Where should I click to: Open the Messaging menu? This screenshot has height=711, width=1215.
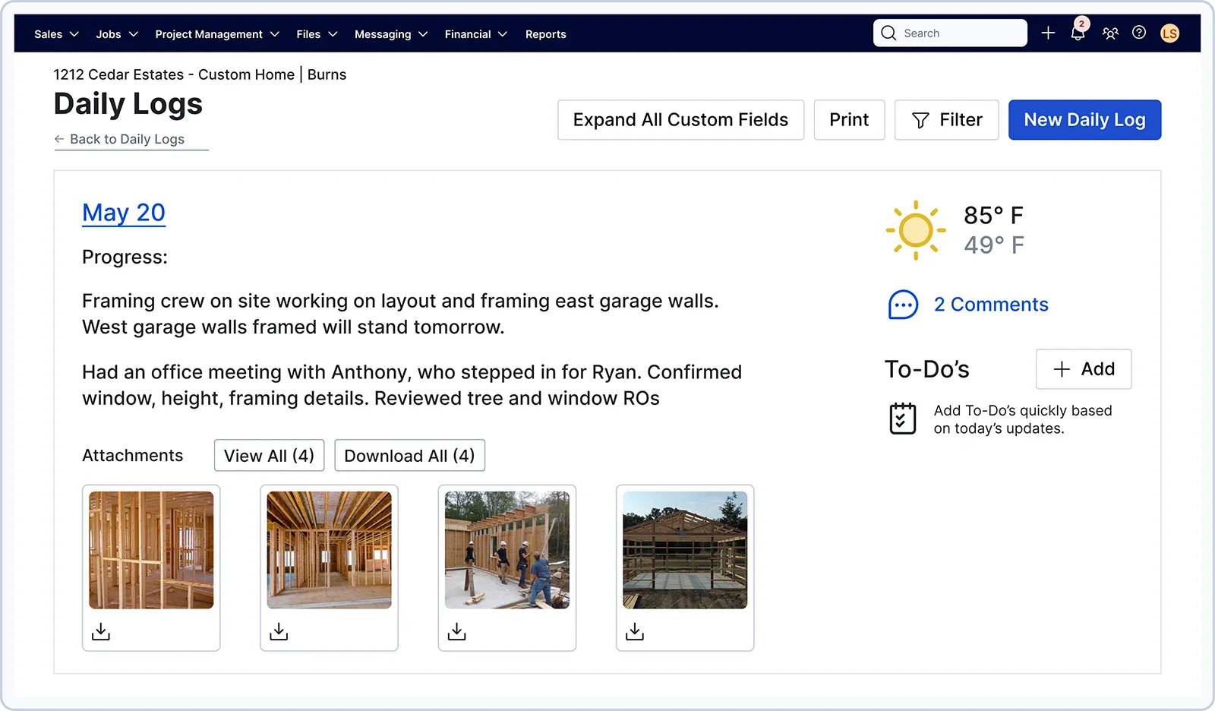coord(390,34)
